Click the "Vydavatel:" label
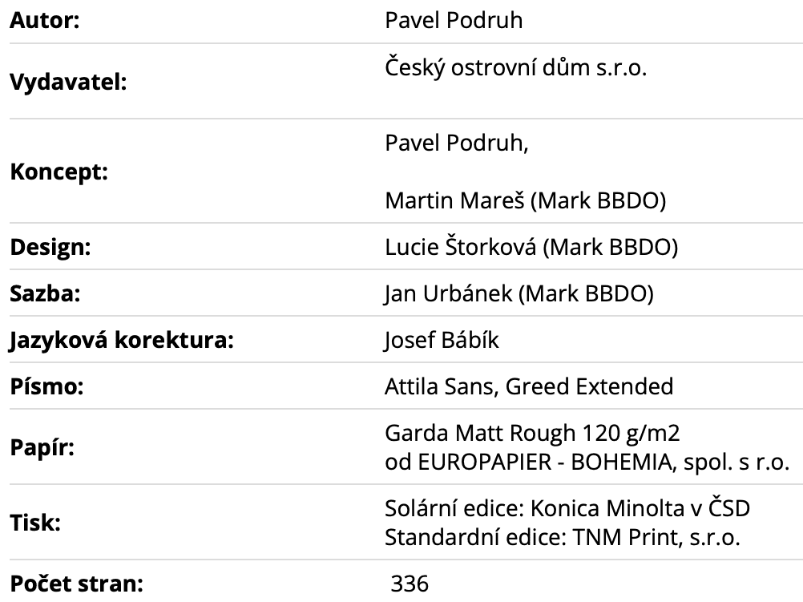 tap(68, 82)
